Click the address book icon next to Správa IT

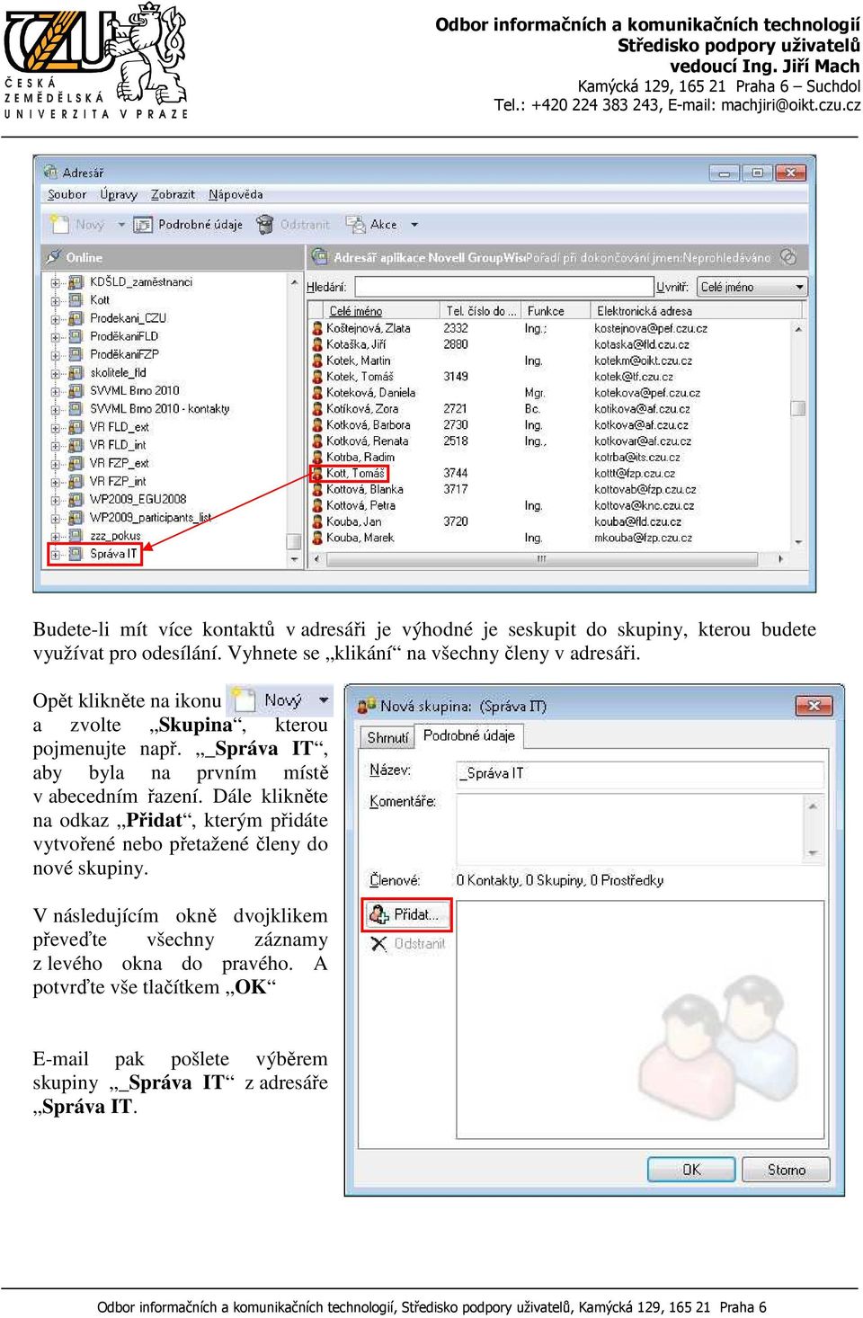76,554
